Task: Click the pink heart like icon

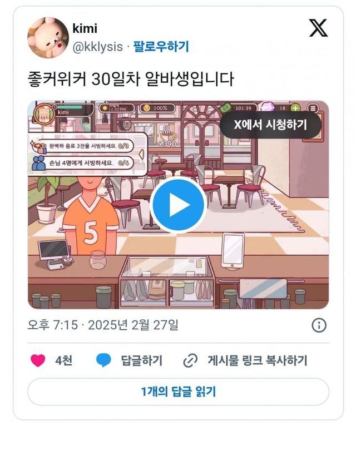Action: (x=38, y=360)
